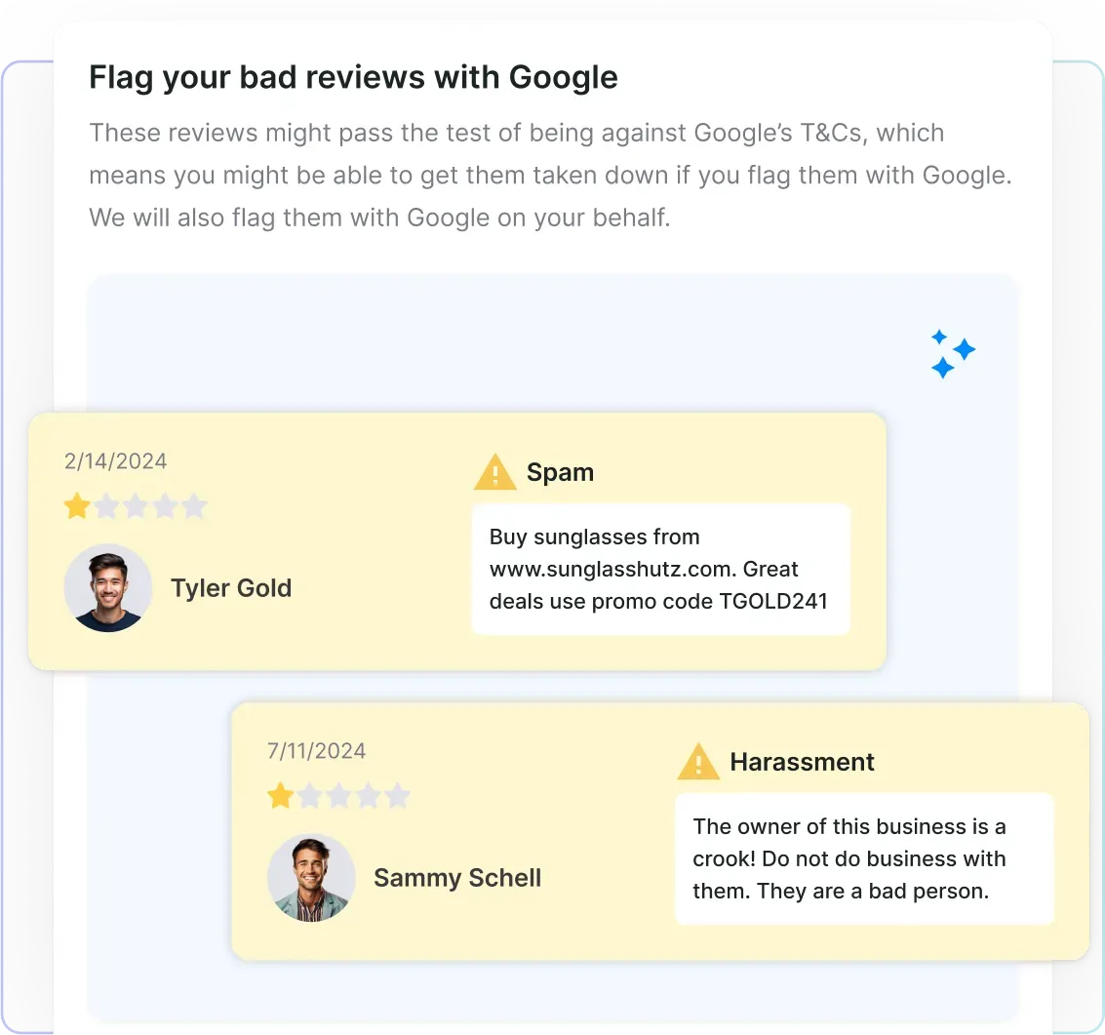This screenshot has height=1035, width=1105.
Task: Select Sammy Schell's profile photo
Action: point(311,878)
